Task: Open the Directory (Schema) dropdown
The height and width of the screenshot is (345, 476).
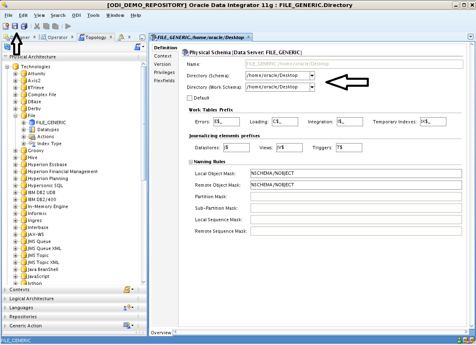Action: [312, 76]
